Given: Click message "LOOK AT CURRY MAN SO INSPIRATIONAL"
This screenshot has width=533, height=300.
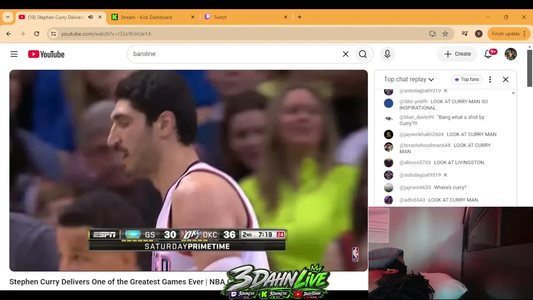Looking at the screenshot, I should [443, 105].
